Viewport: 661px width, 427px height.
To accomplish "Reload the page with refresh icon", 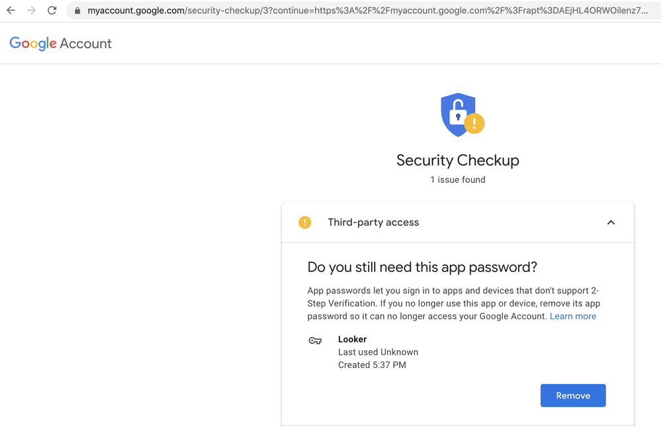I will pyautogui.click(x=52, y=10).
